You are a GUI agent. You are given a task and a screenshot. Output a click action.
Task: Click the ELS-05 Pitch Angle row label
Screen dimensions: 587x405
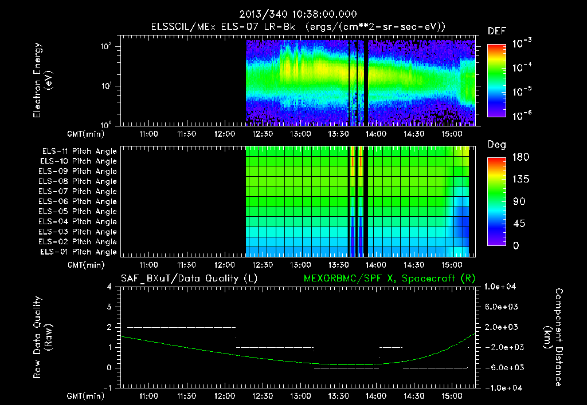click(77, 212)
